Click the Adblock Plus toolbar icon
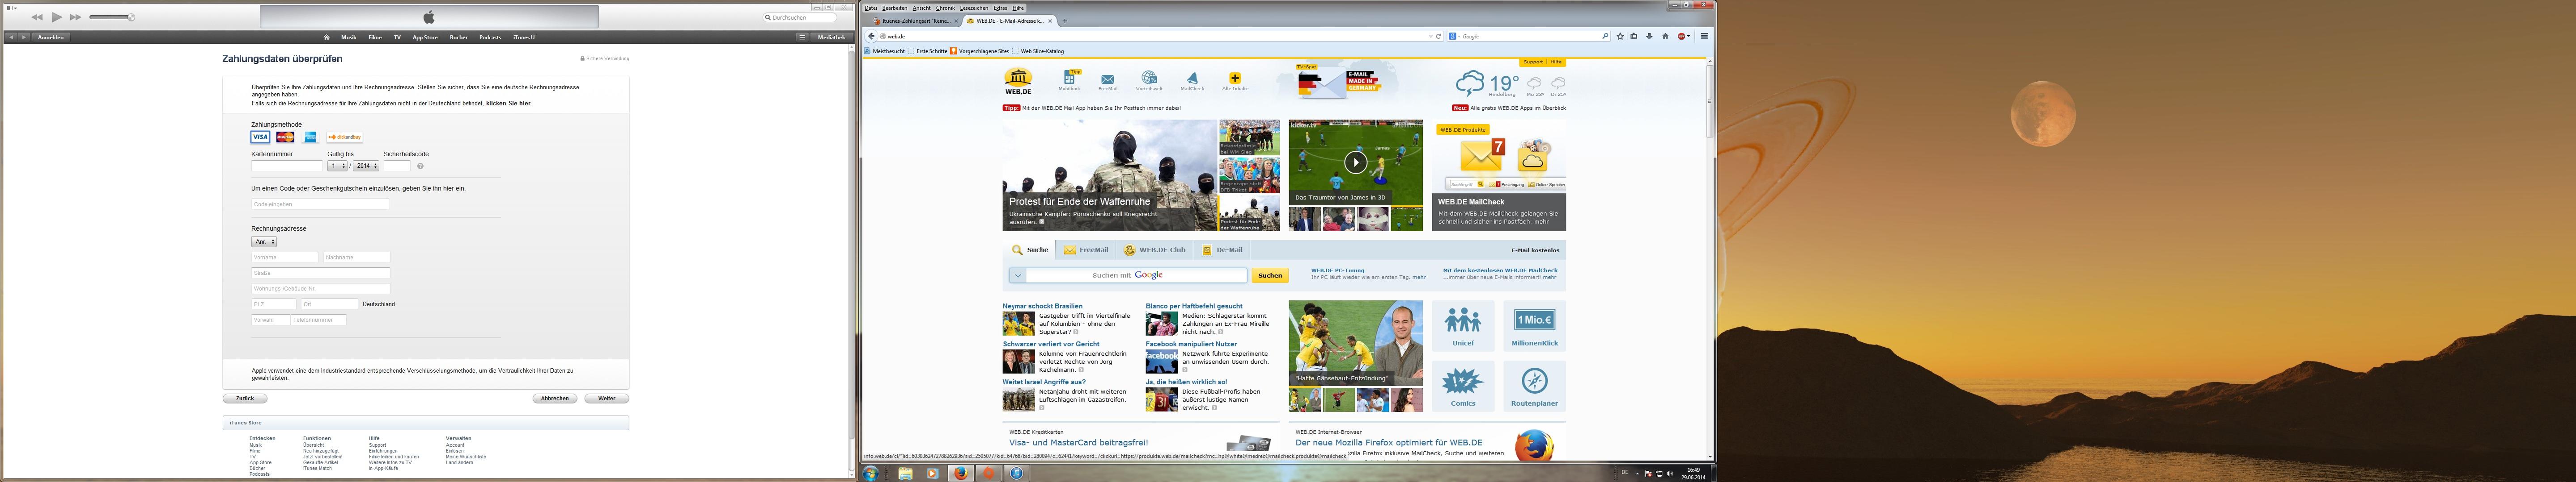 [1682, 36]
